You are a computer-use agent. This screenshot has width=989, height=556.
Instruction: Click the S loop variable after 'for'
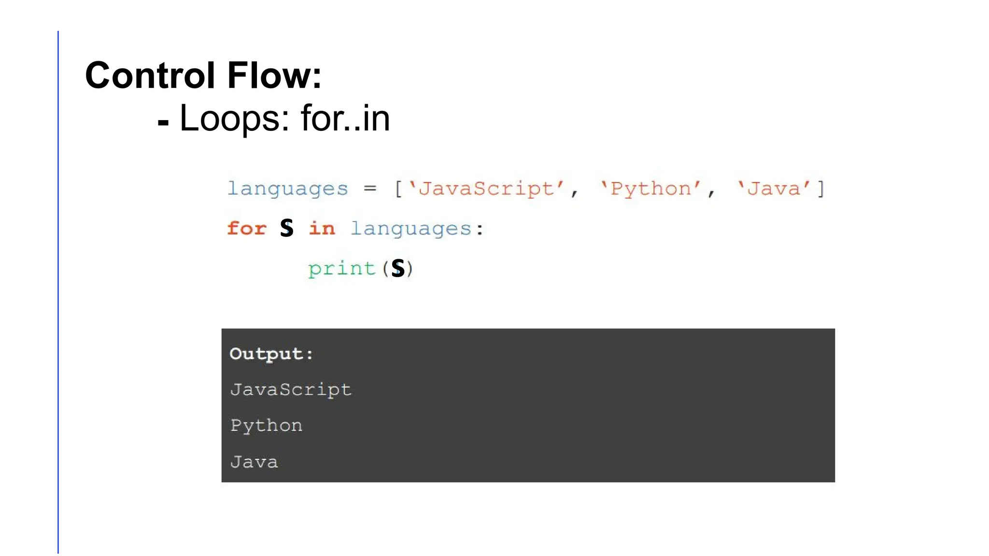[287, 227]
